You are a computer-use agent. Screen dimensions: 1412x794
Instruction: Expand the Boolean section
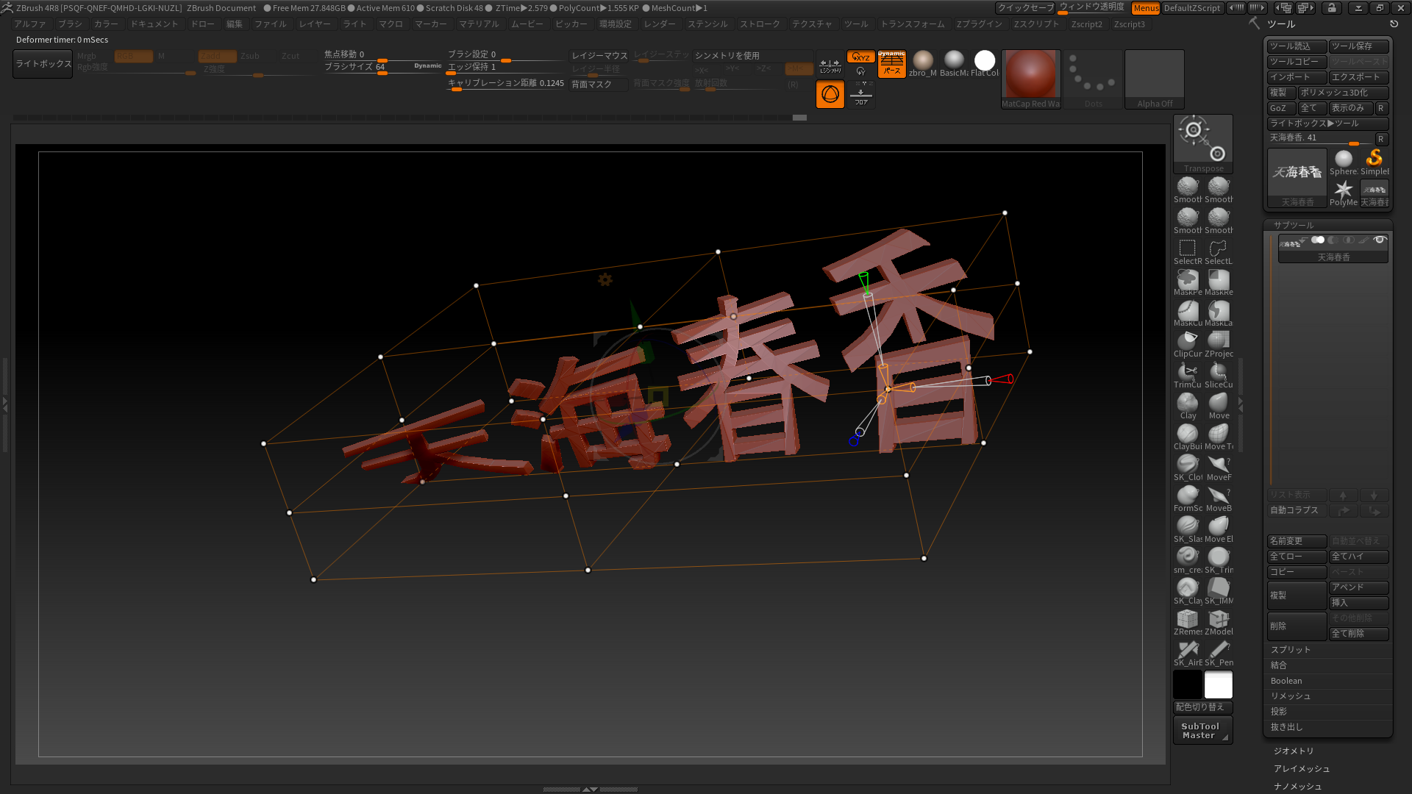tap(1286, 681)
